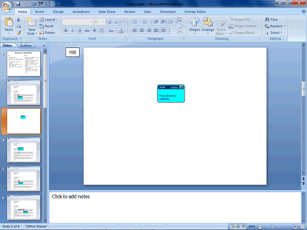Decrease font size with Shrink Font
The height and width of the screenshot is (230, 307).
(x=116, y=22)
